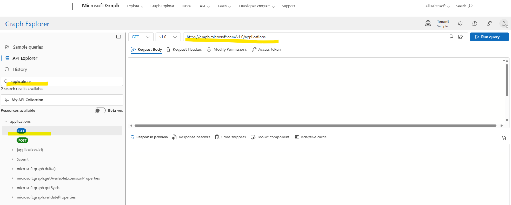
Task: Click the search icon in API Explorer box
Action: (6, 81)
